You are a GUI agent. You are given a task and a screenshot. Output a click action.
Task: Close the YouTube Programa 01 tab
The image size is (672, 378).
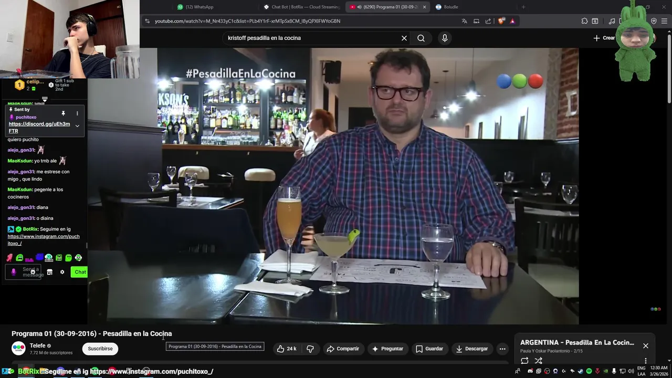(424, 7)
